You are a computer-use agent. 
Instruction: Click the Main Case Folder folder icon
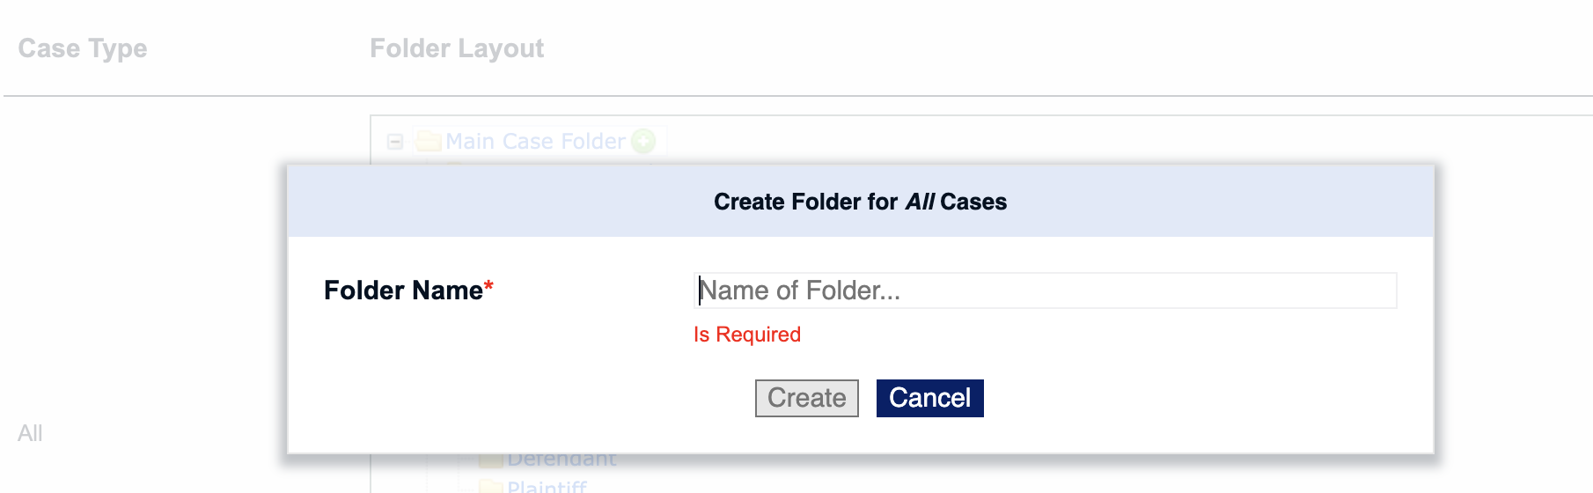(x=429, y=141)
